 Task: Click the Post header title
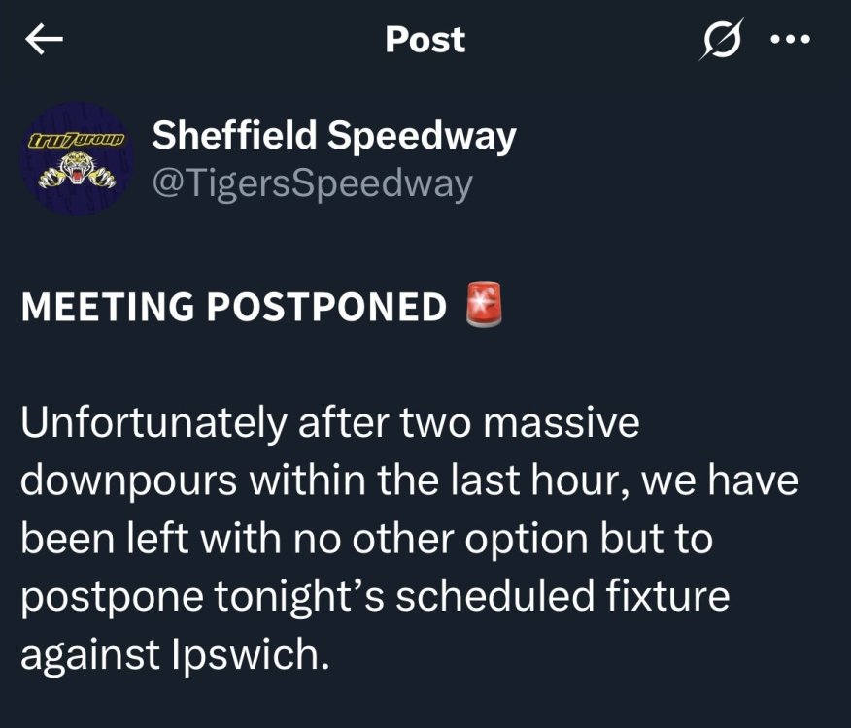425,40
